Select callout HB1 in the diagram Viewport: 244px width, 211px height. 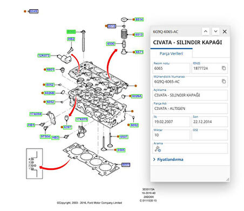[31, 125]
